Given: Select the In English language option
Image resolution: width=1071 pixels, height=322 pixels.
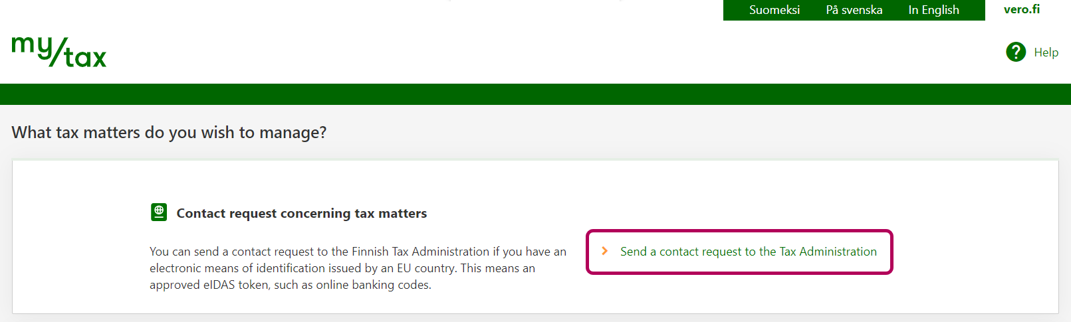Looking at the screenshot, I should [x=933, y=10].
